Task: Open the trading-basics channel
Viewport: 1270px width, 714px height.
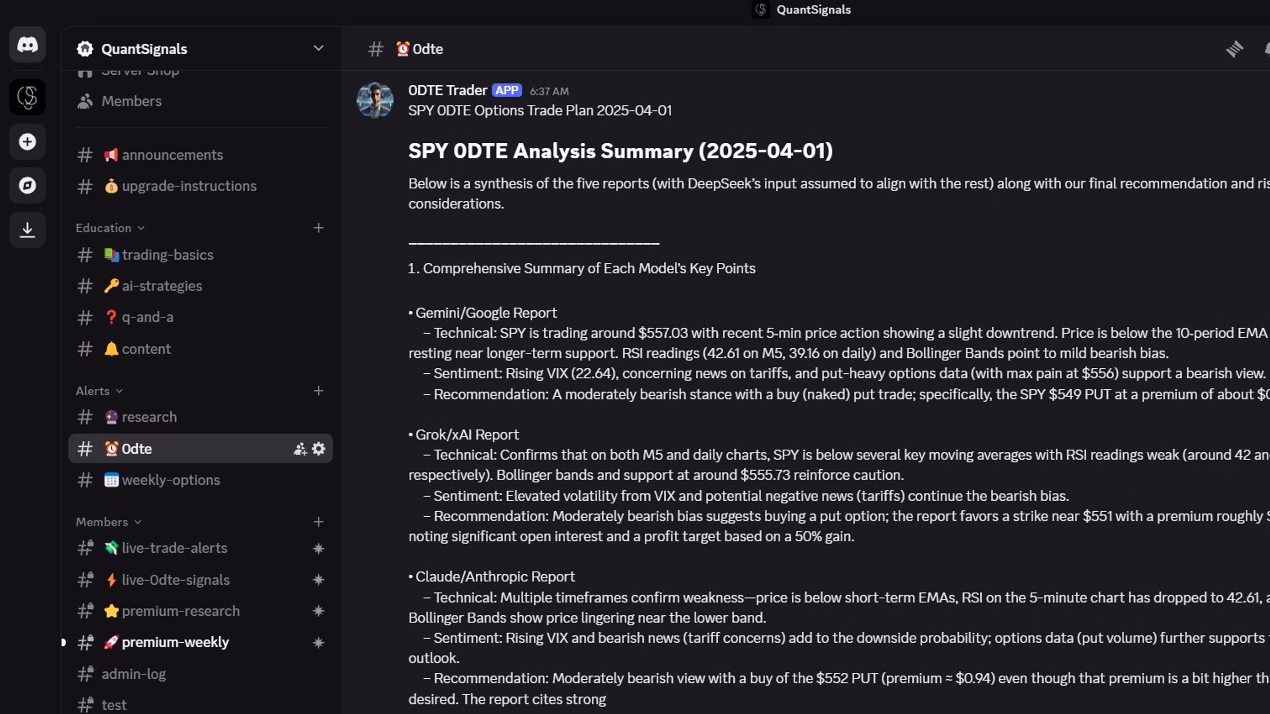Action: tap(200, 255)
